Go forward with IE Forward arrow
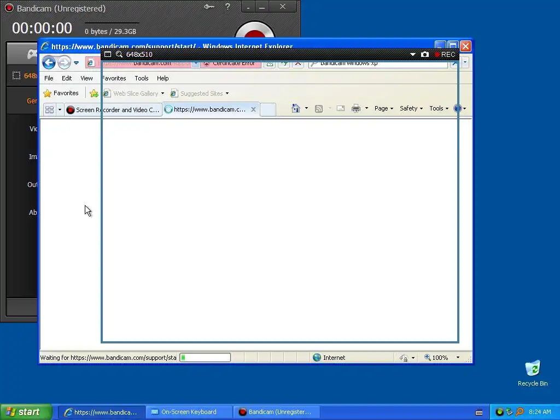560x420 pixels. click(64, 62)
